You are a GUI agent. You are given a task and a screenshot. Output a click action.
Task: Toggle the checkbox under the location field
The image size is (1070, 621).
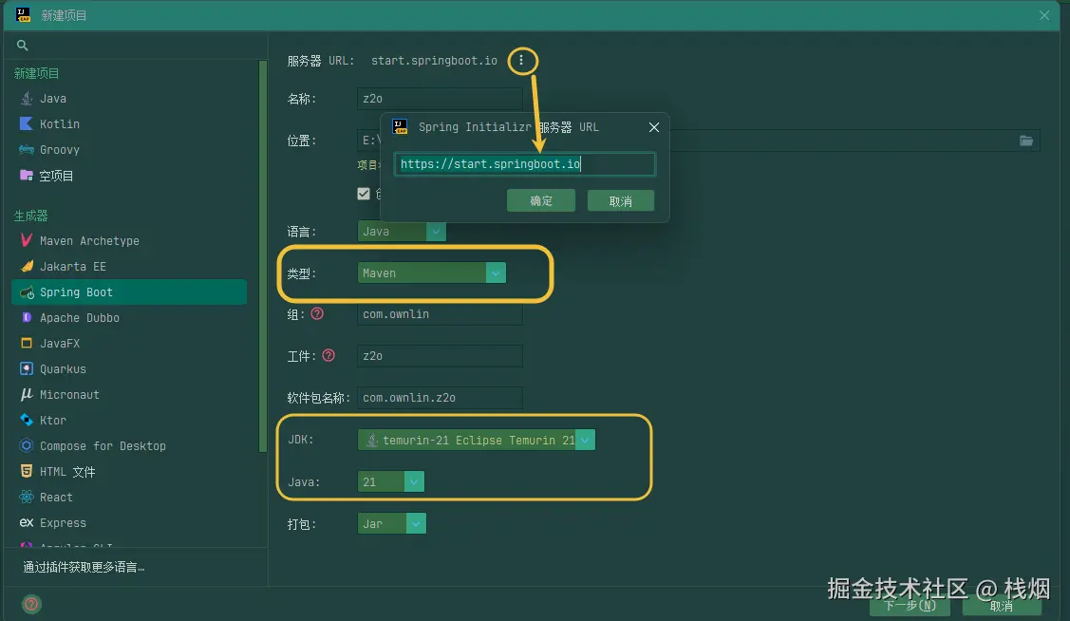click(x=364, y=194)
